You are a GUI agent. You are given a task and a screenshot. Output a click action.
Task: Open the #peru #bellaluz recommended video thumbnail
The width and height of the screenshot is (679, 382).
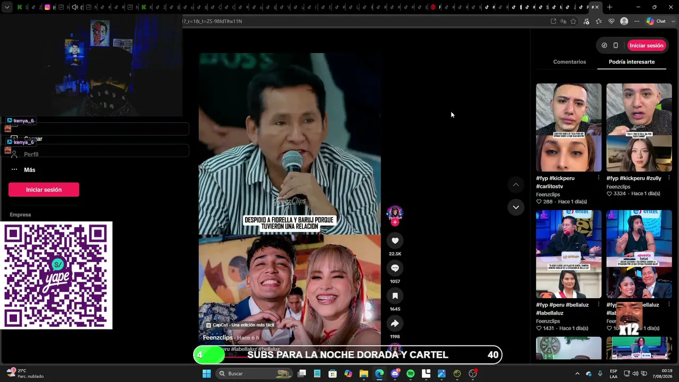point(569,254)
